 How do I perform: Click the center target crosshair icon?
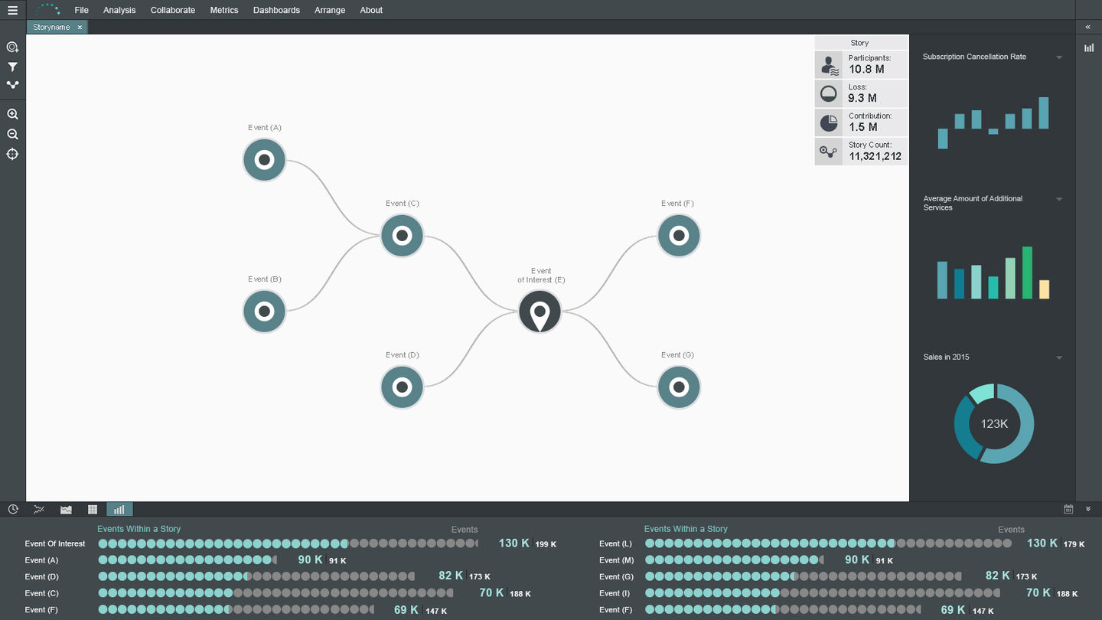12,154
